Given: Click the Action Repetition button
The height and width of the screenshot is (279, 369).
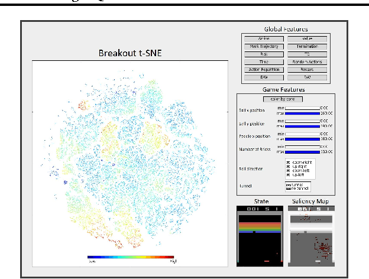Looking at the screenshot, I should (x=264, y=69).
